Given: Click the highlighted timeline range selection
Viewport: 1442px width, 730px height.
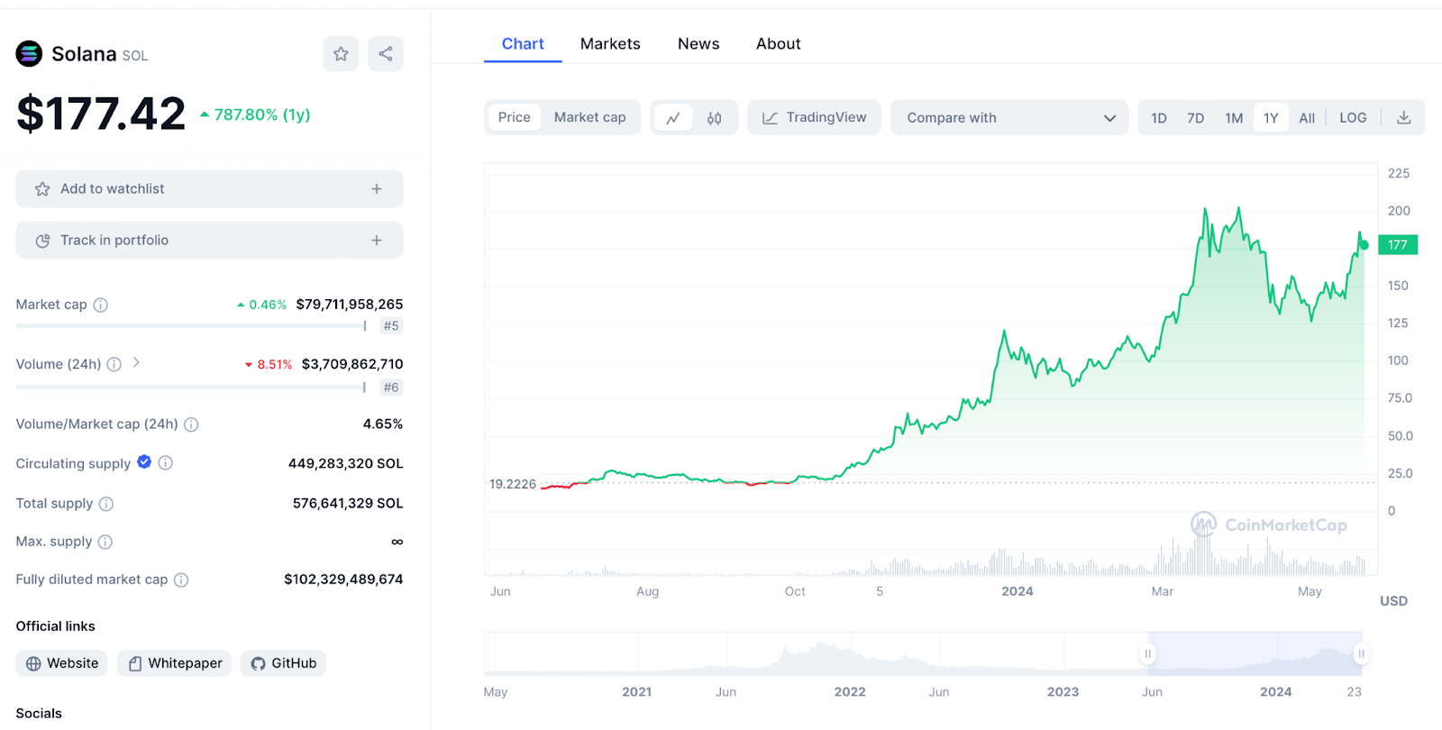Looking at the screenshot, I should 1255,653.
